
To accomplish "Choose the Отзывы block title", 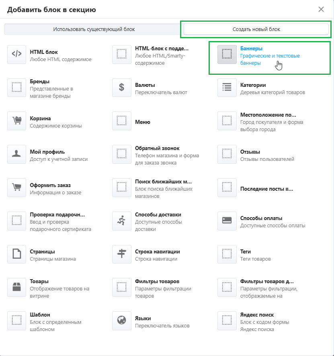I will point(250,152).
